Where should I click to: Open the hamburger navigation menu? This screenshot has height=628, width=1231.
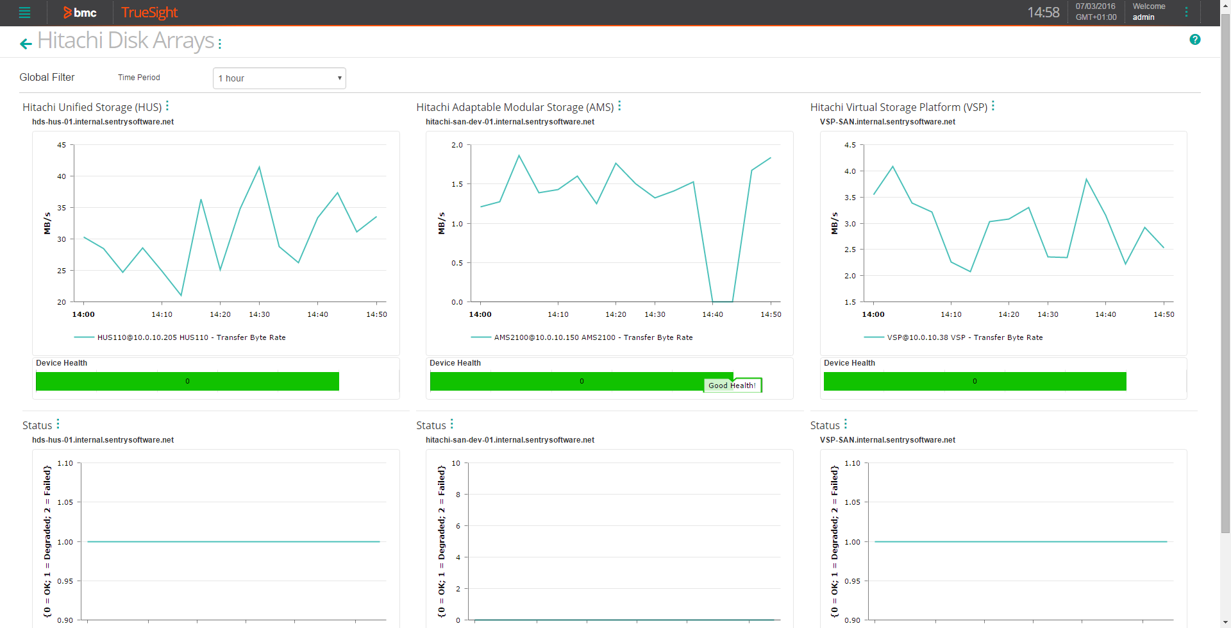click(24, 12)
